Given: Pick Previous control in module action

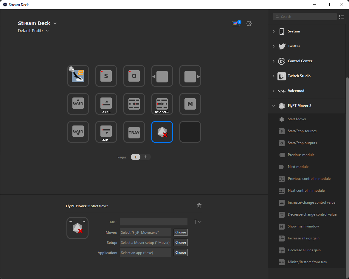Looking at the screenshot, I should tap(307, 179).
